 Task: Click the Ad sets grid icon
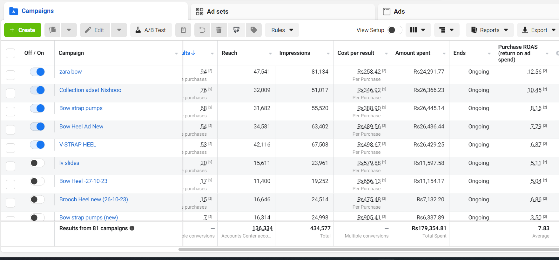199,12
